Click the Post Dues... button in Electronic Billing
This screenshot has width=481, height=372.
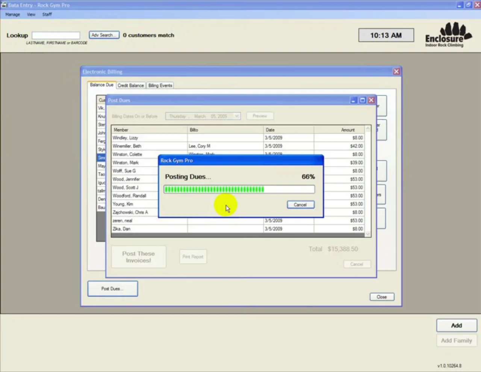(113, 289)
